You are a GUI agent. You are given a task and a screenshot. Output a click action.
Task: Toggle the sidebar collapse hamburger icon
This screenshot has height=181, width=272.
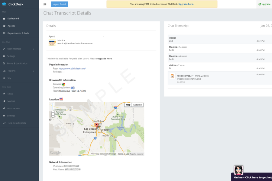pyautogui.click(x=44, y=4)
